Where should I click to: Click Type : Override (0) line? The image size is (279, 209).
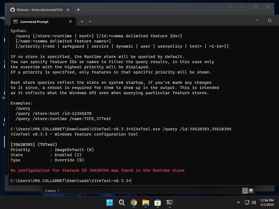(x=47, y=160)
